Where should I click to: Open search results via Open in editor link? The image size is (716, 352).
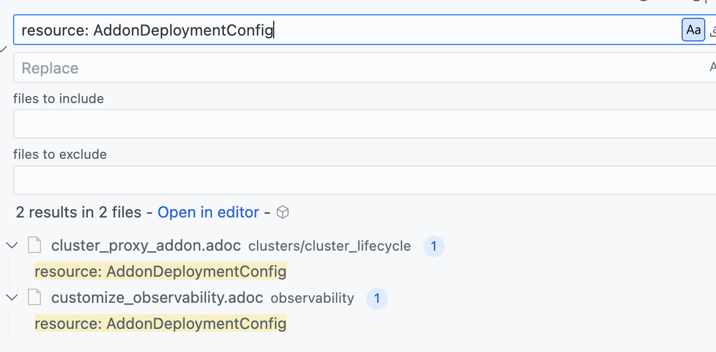click(x=208, y=212)
